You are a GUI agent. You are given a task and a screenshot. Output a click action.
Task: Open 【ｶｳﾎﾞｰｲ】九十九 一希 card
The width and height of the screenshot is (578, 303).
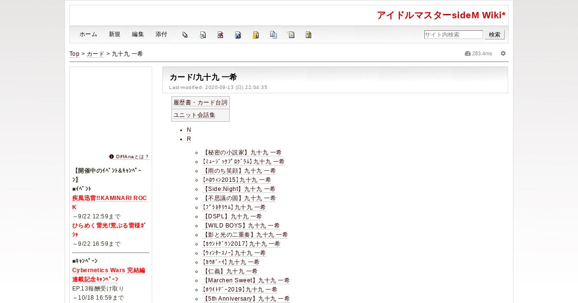tap(231, 262)
